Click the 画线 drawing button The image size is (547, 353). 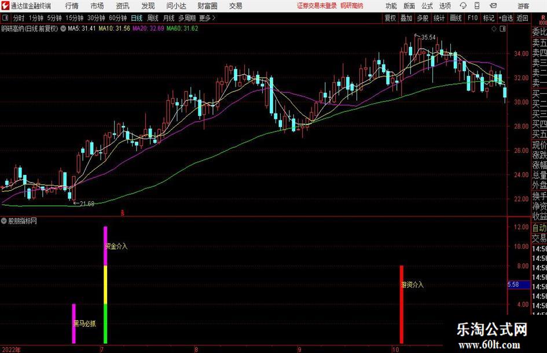(456, 18)
